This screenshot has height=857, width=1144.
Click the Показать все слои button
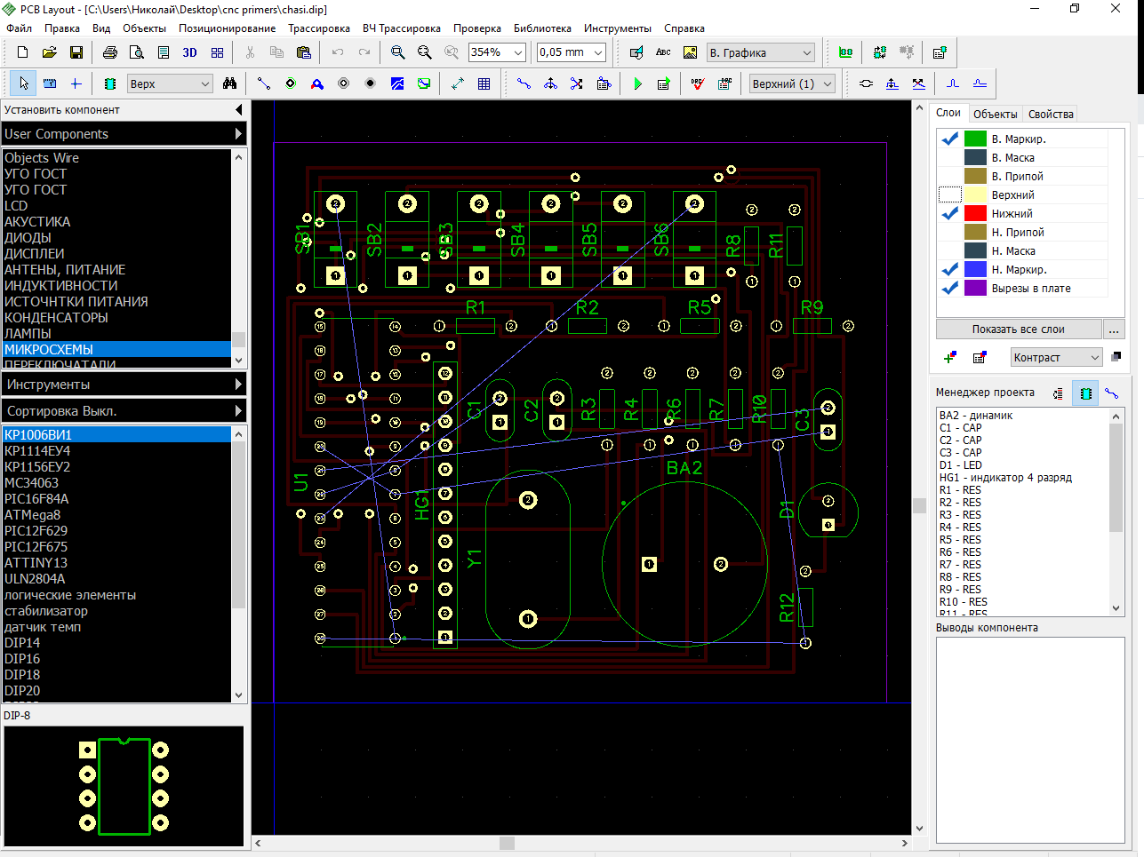click(1018, 329)
